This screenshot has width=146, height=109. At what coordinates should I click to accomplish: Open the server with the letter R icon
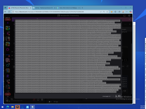click(x=8, y=76)
